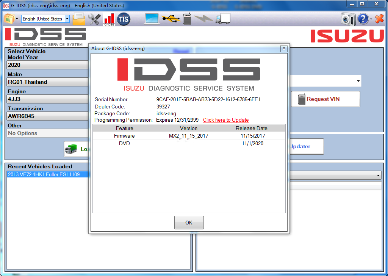
Task: Close the About G-IDSS dialog with X
Action: 284,49
